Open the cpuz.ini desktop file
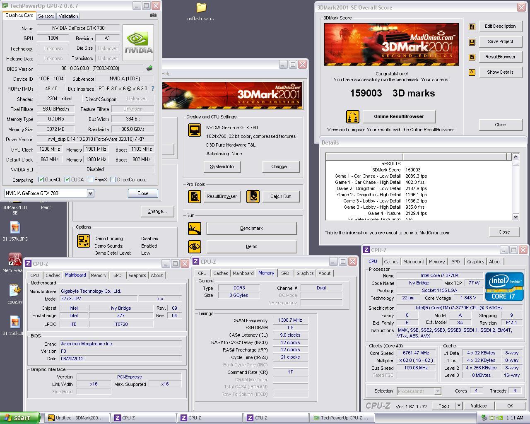530x424 pixels. click(15, 294)
